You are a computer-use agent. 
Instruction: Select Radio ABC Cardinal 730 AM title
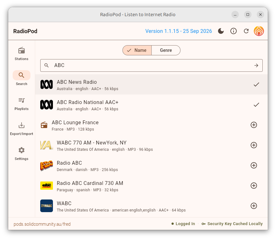[90, 183]
